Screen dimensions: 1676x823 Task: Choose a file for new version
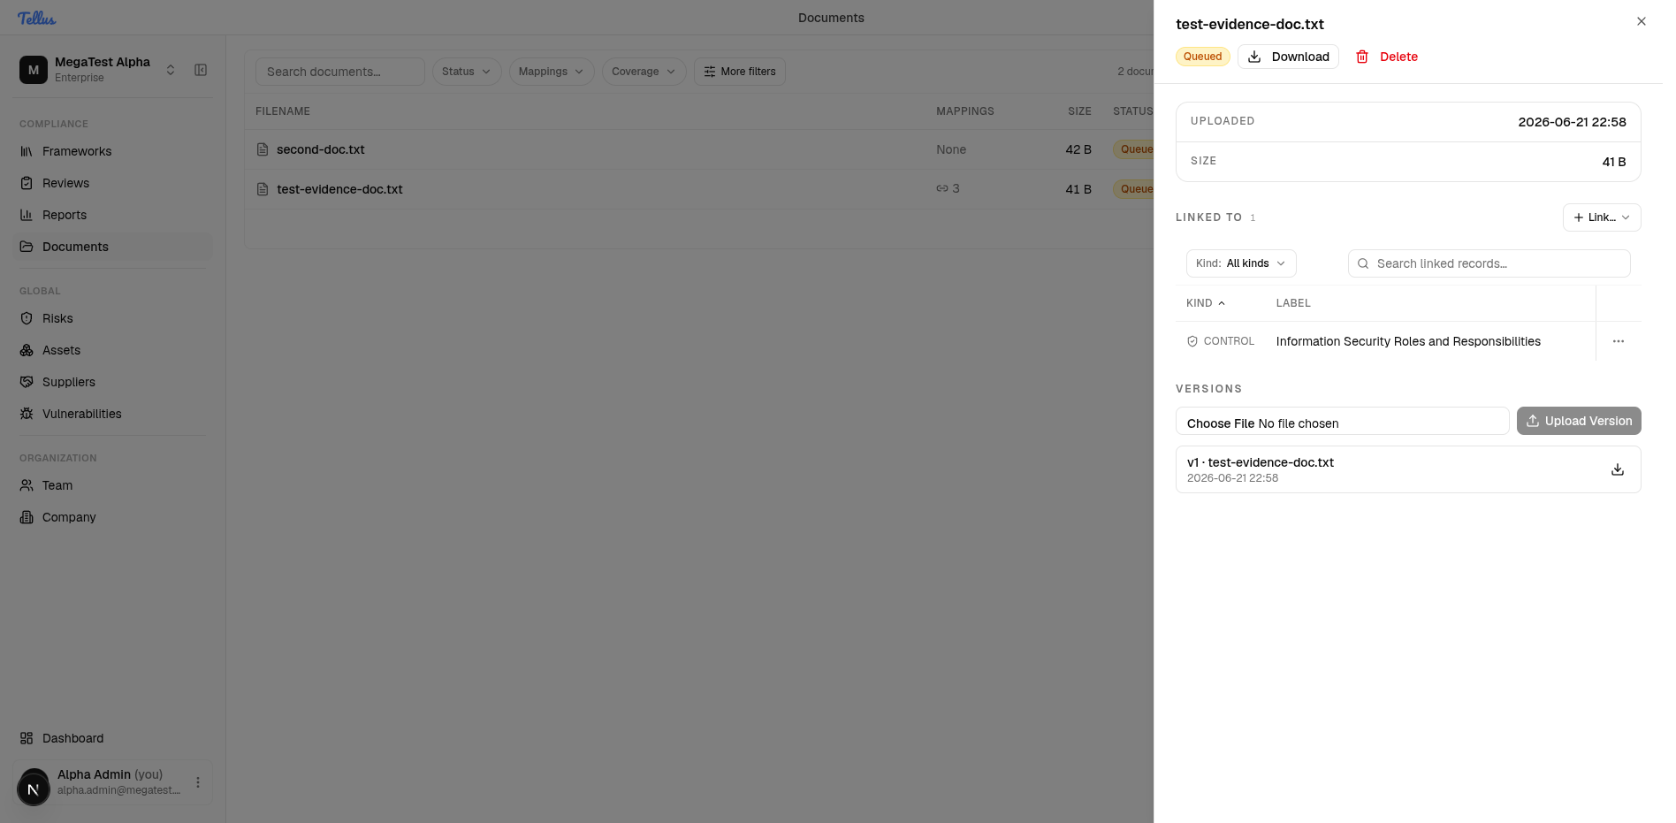[1342, 421]
